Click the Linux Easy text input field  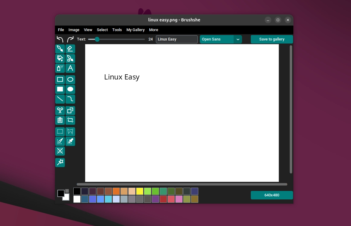[177, 39]
